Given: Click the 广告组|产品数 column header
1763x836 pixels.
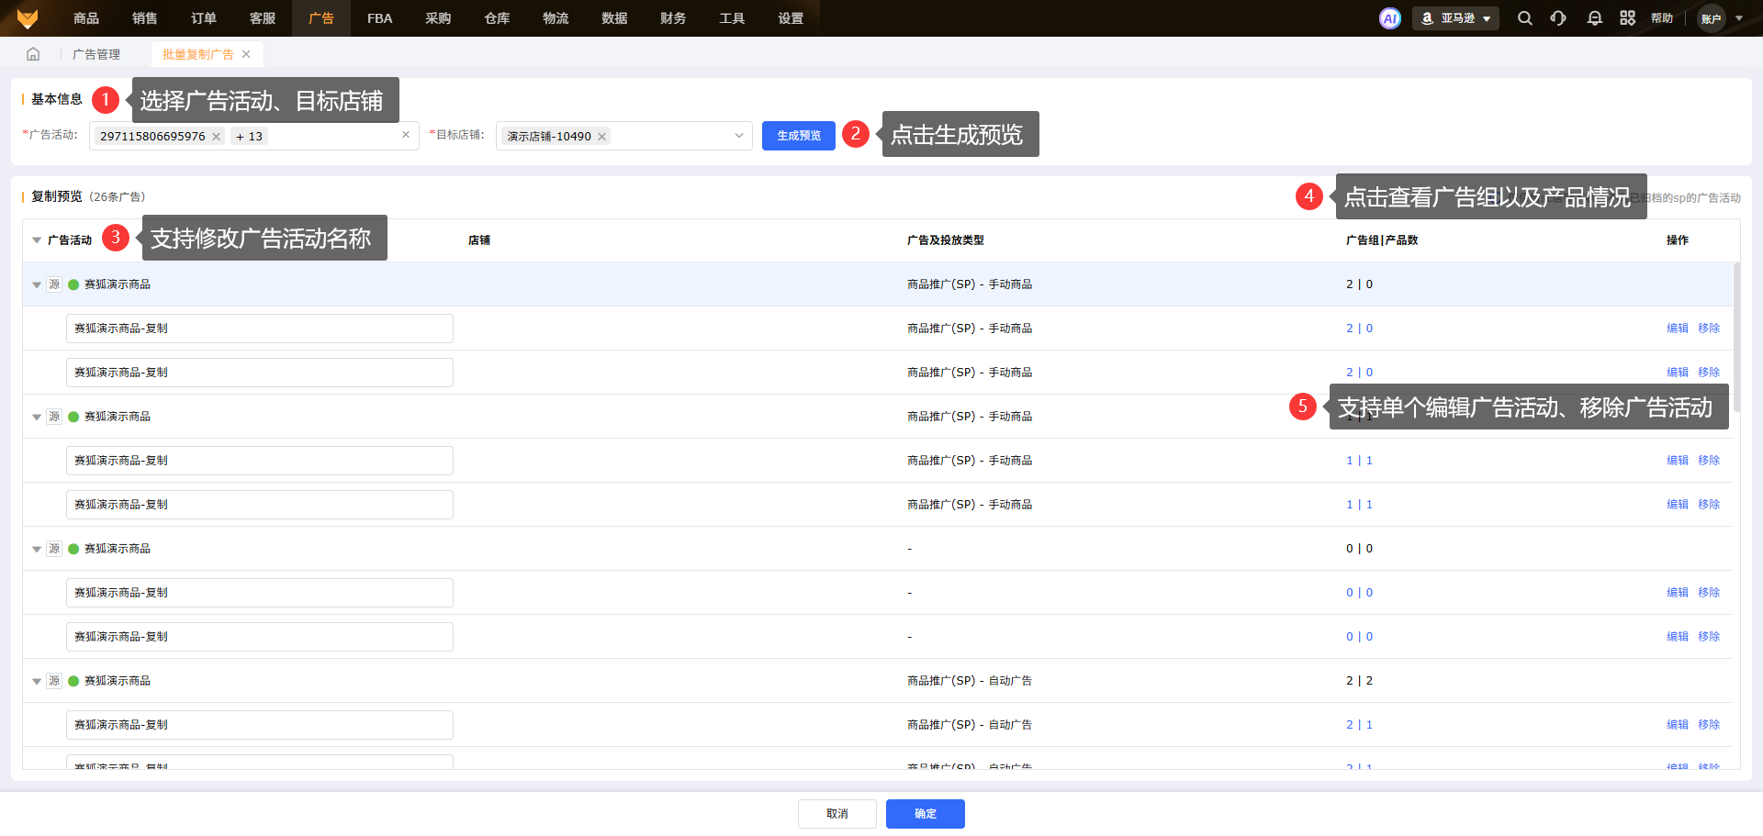Looking at the screenshot, I should [x=1382, y=240].
